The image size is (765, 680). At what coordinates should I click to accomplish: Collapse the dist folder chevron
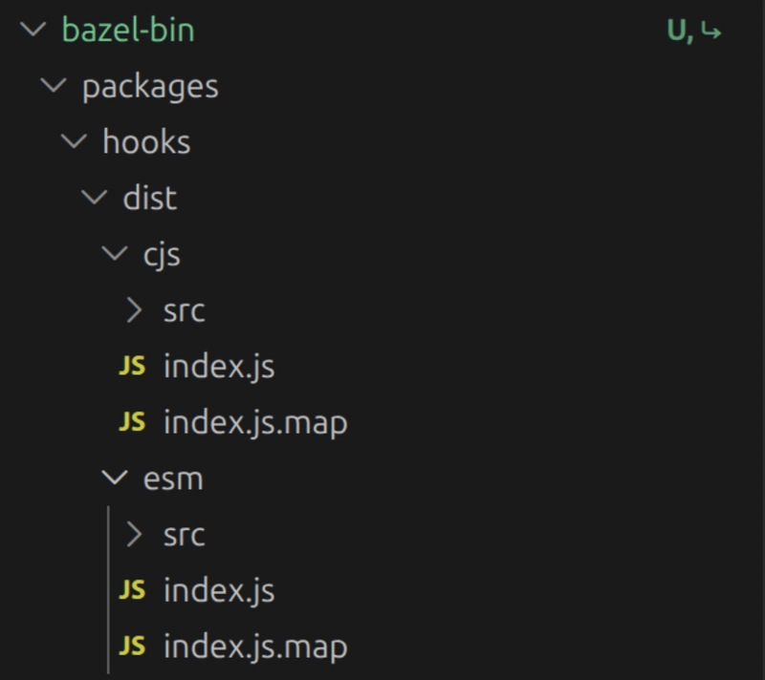click(x=95, y=199)
